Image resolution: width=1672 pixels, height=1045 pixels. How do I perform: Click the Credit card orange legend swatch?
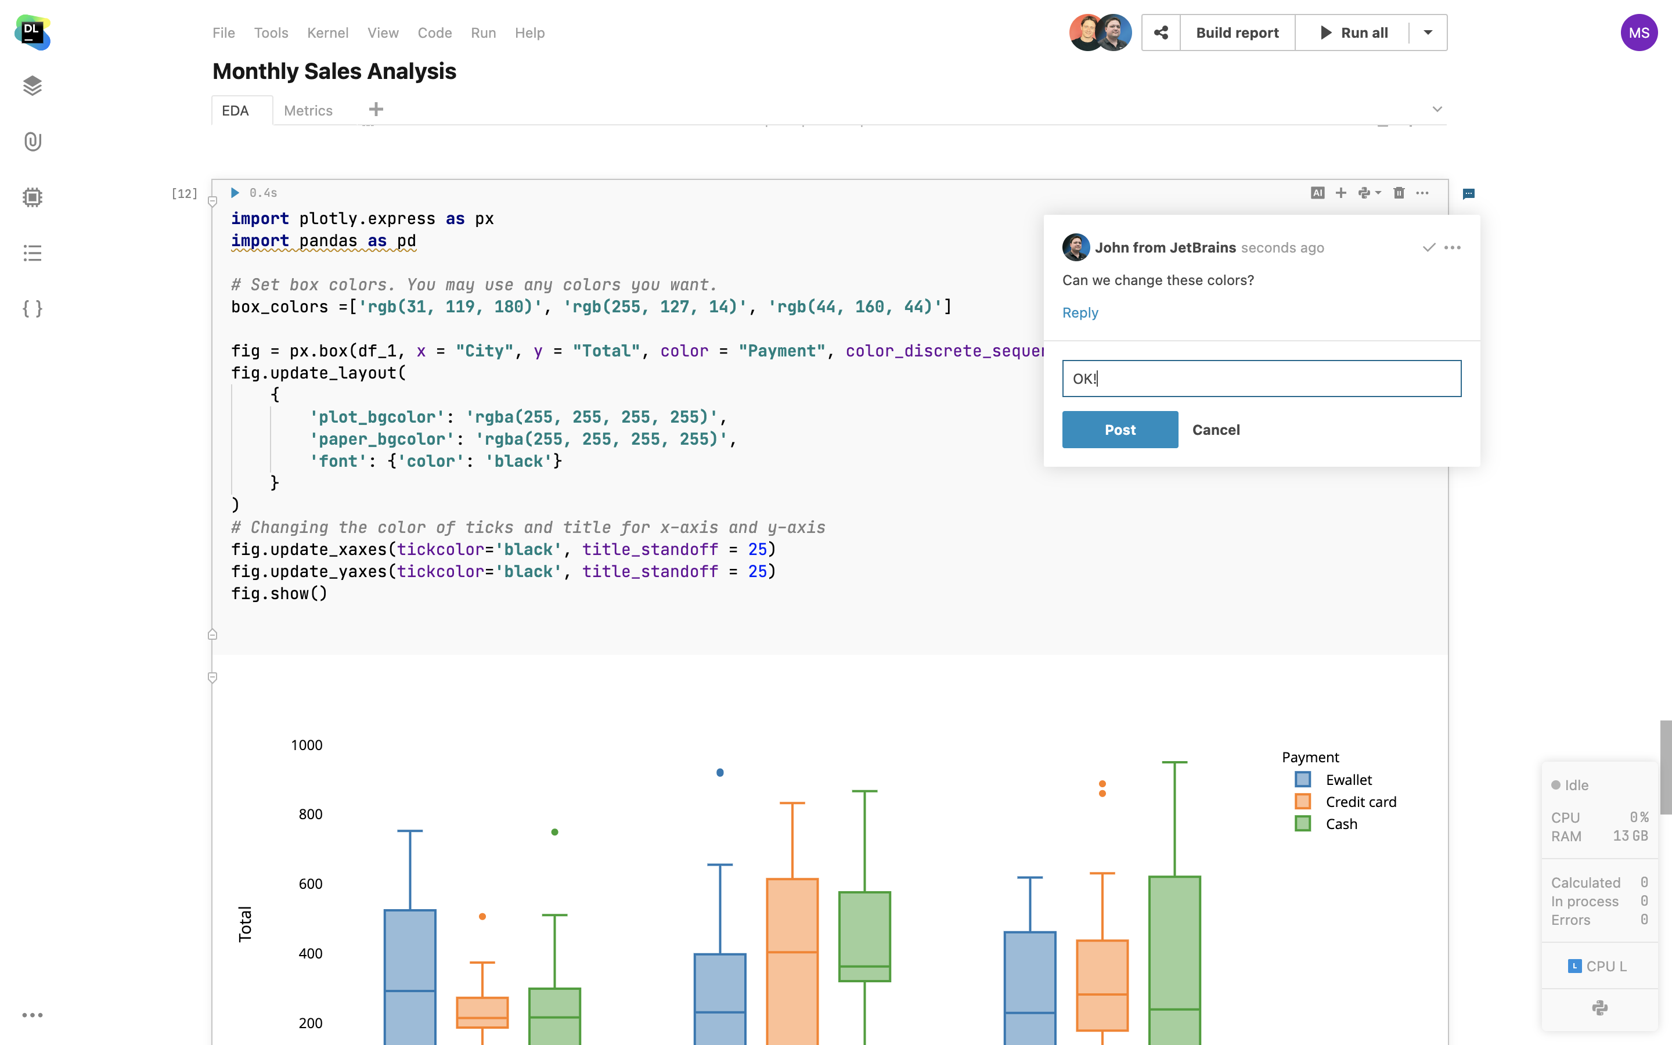(1302, 802)
